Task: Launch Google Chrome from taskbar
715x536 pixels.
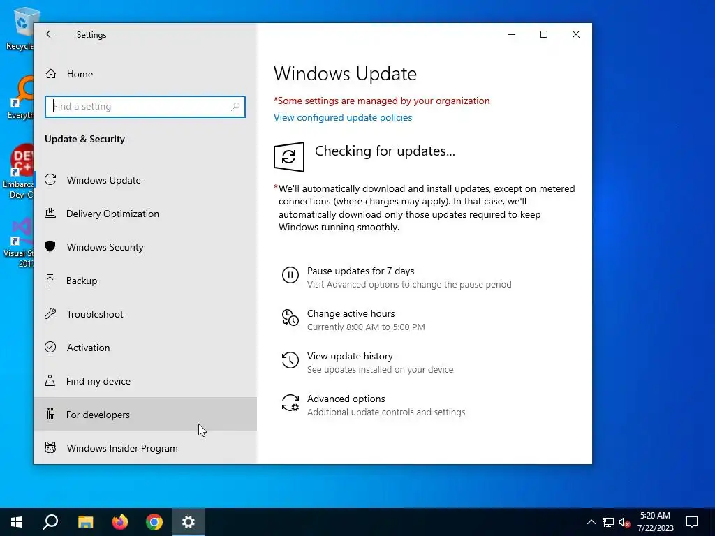Action: (x=154, y=522)
